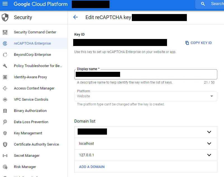Go back using the left arrow

click(x=75, y=17)
